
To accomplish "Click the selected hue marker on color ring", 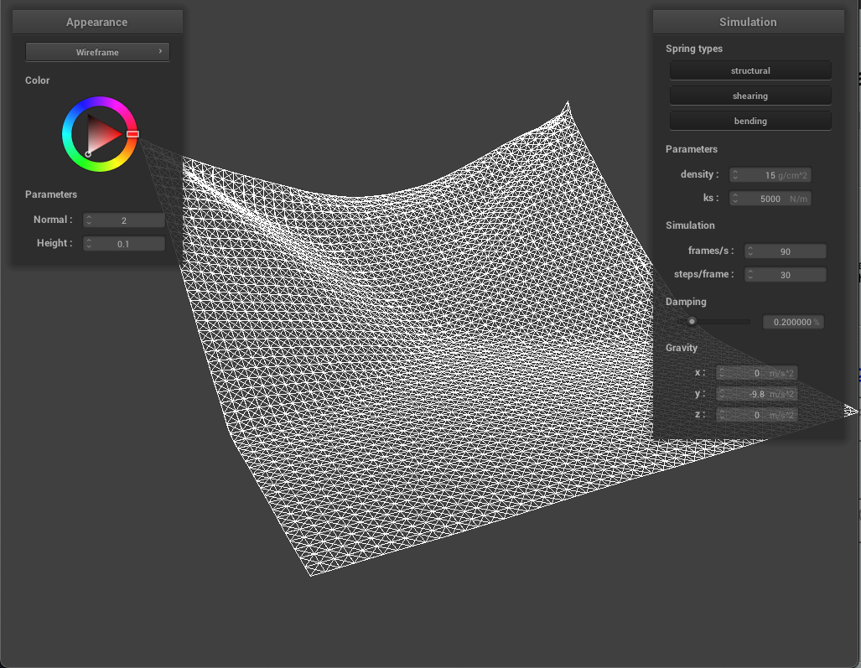I will click(133, 134).
